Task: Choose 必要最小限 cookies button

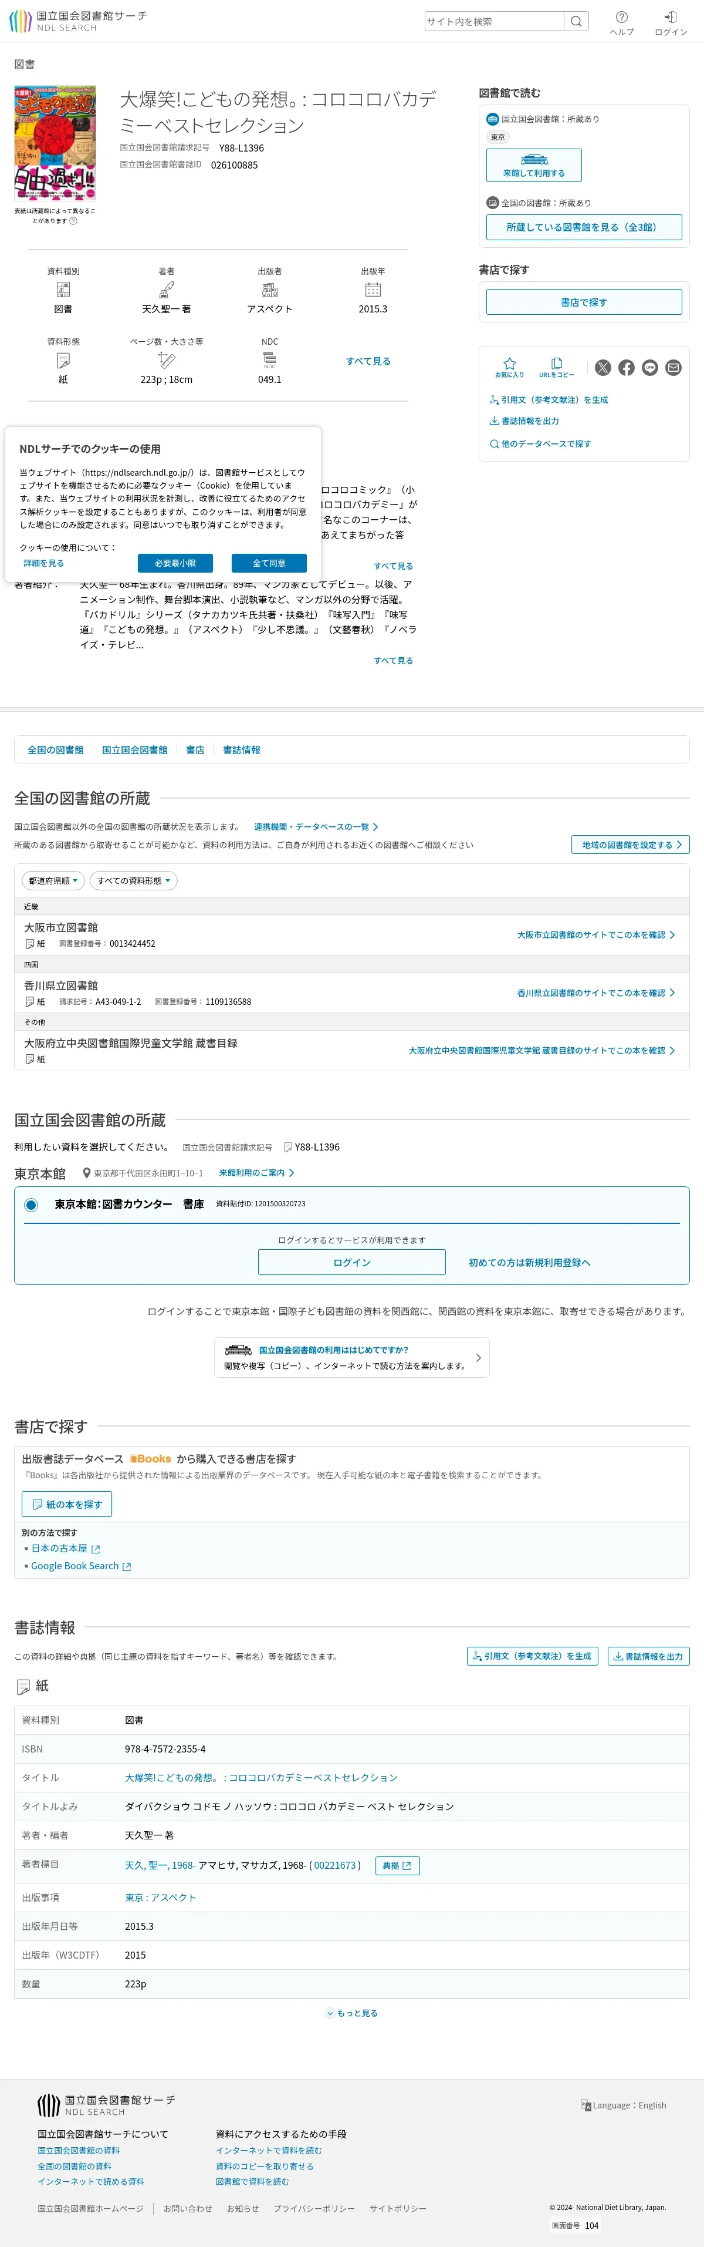Action: 175,563
